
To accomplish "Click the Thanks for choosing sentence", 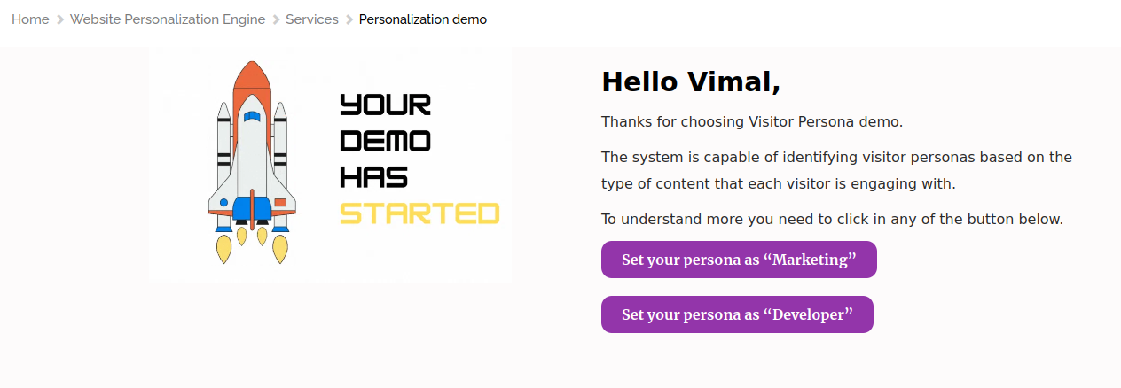I will [x=752, y=121].
